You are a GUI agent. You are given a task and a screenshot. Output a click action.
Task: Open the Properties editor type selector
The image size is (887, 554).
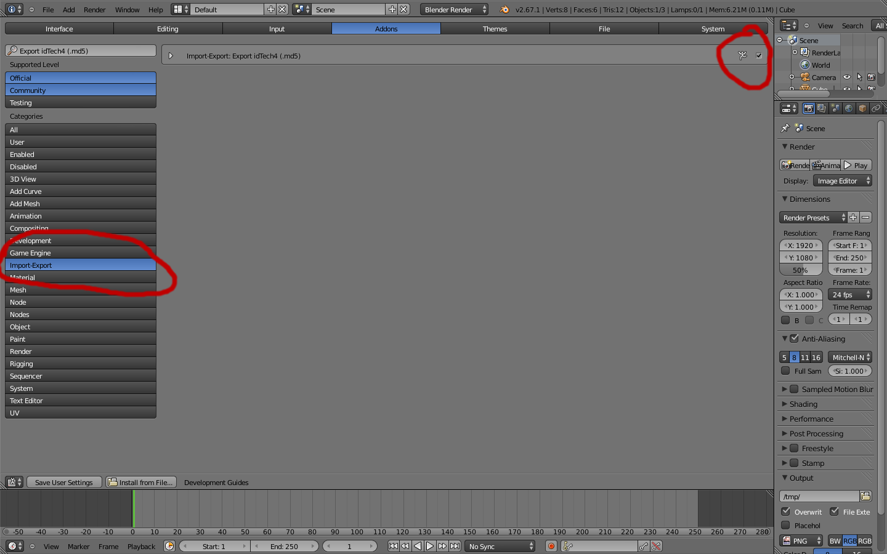789,108
